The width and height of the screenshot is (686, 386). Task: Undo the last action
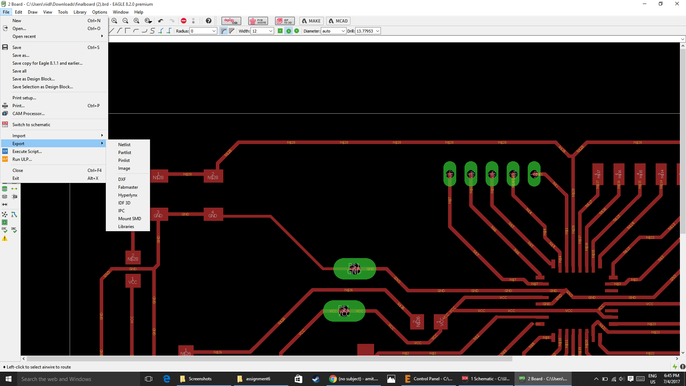tap(161, 21)
